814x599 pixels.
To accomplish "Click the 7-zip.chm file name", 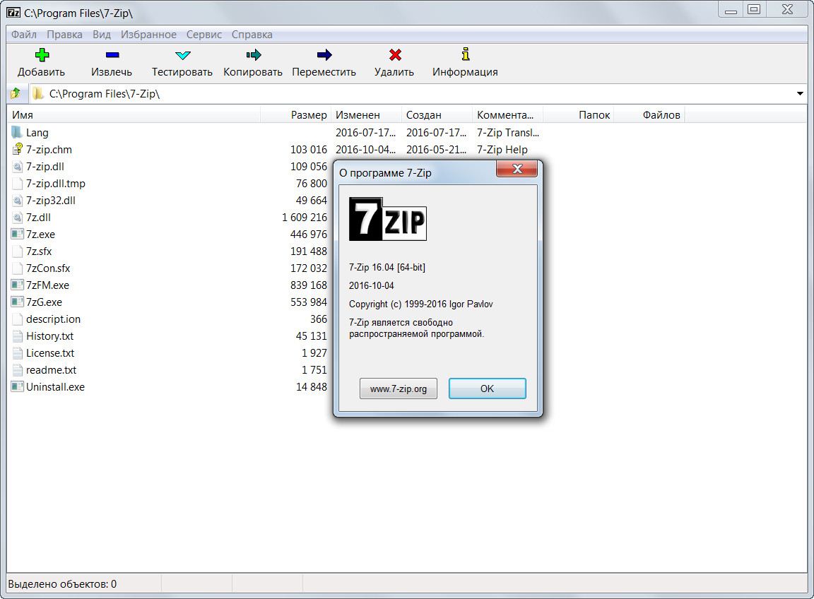I will pos(49,150).
